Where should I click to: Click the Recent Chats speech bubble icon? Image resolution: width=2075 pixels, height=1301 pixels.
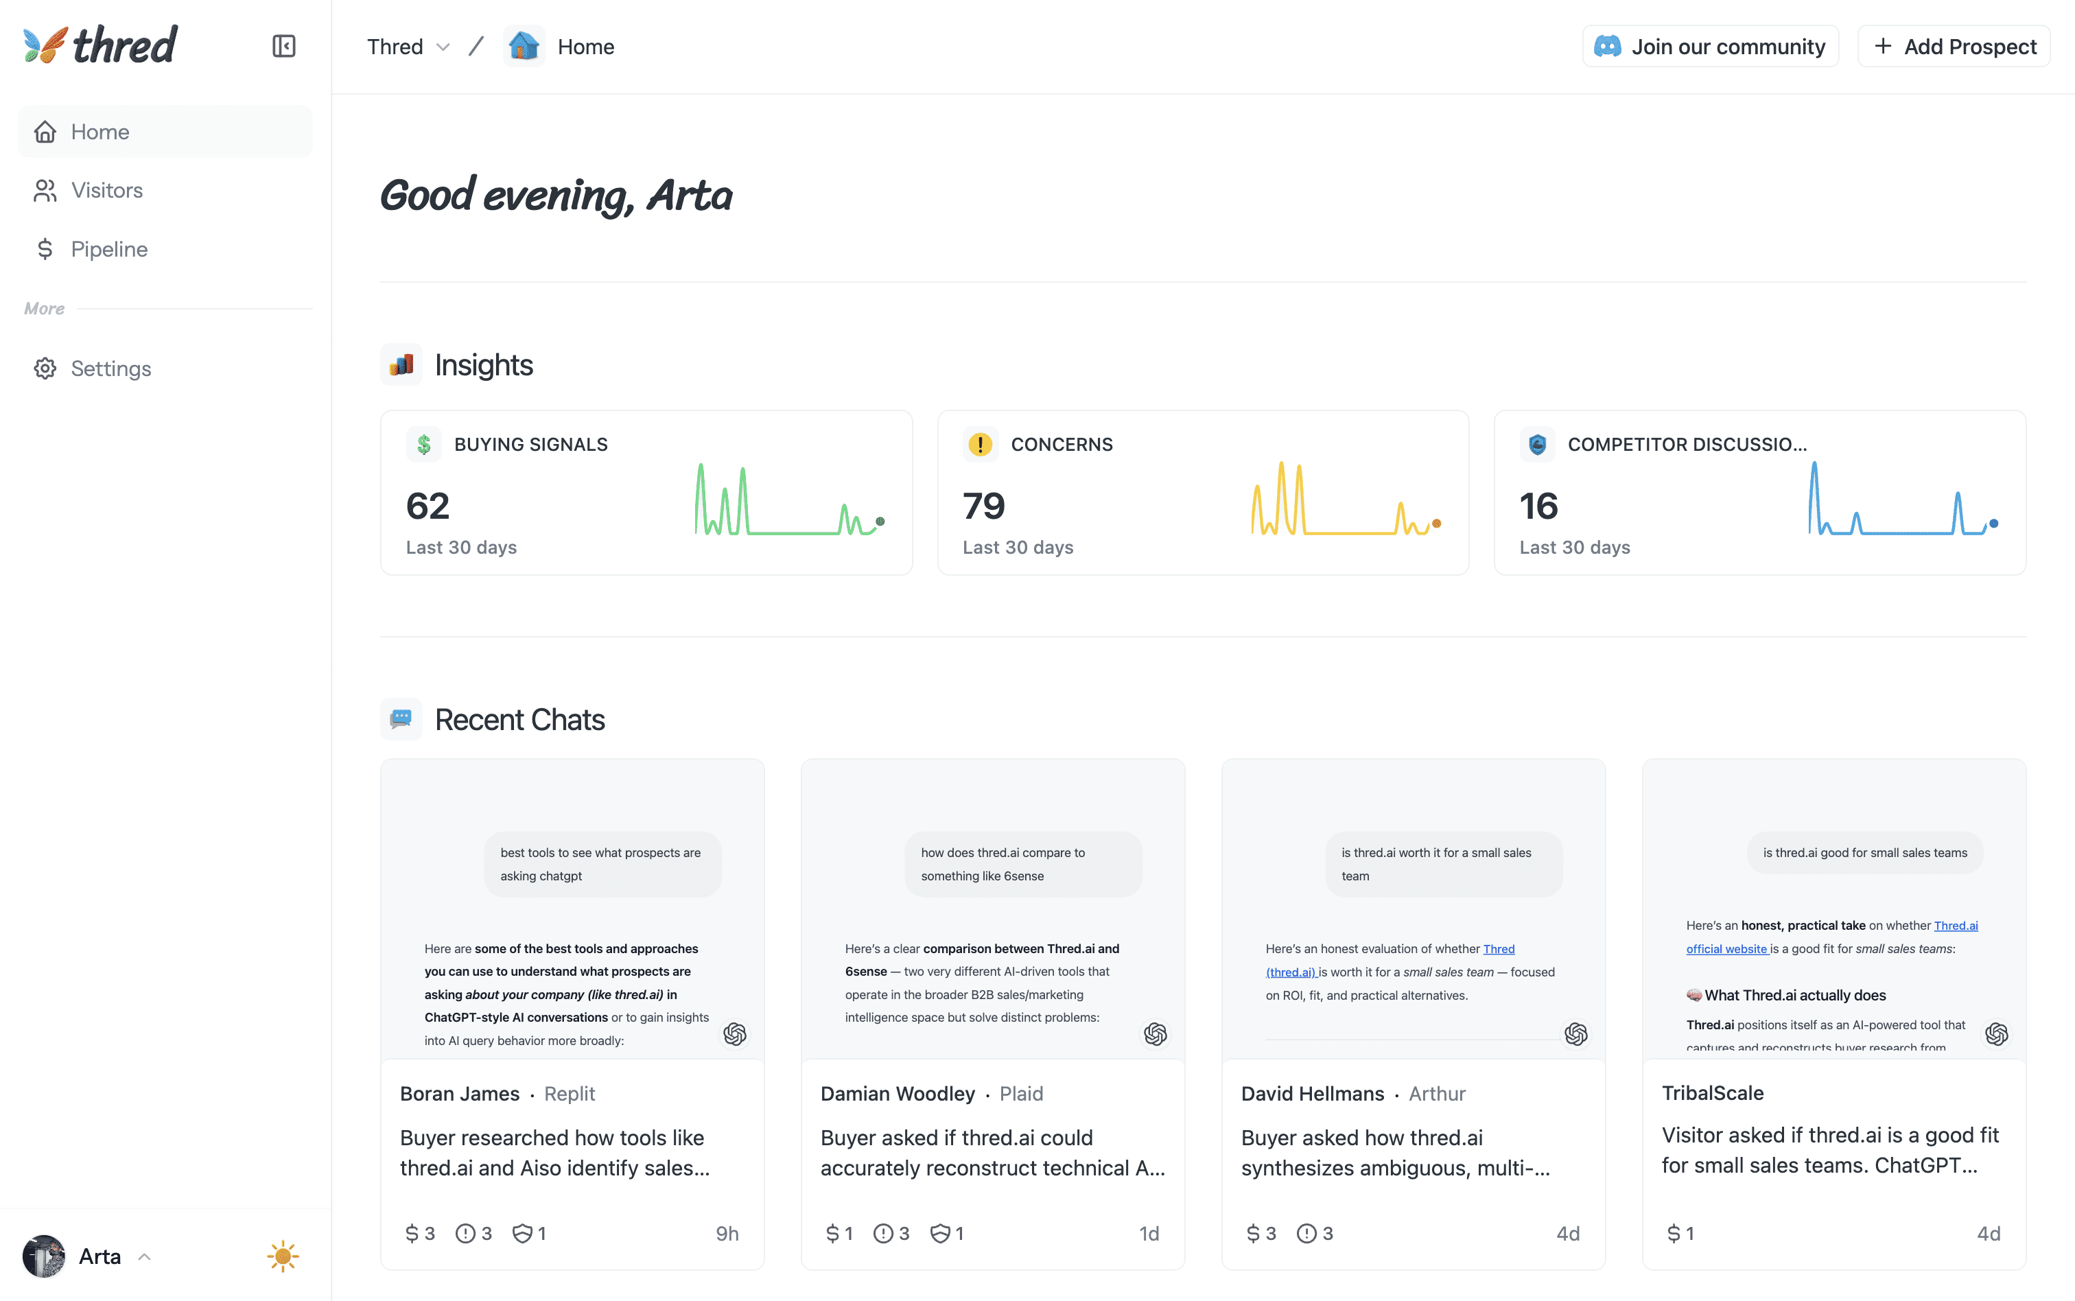click(x=401, y=719)
